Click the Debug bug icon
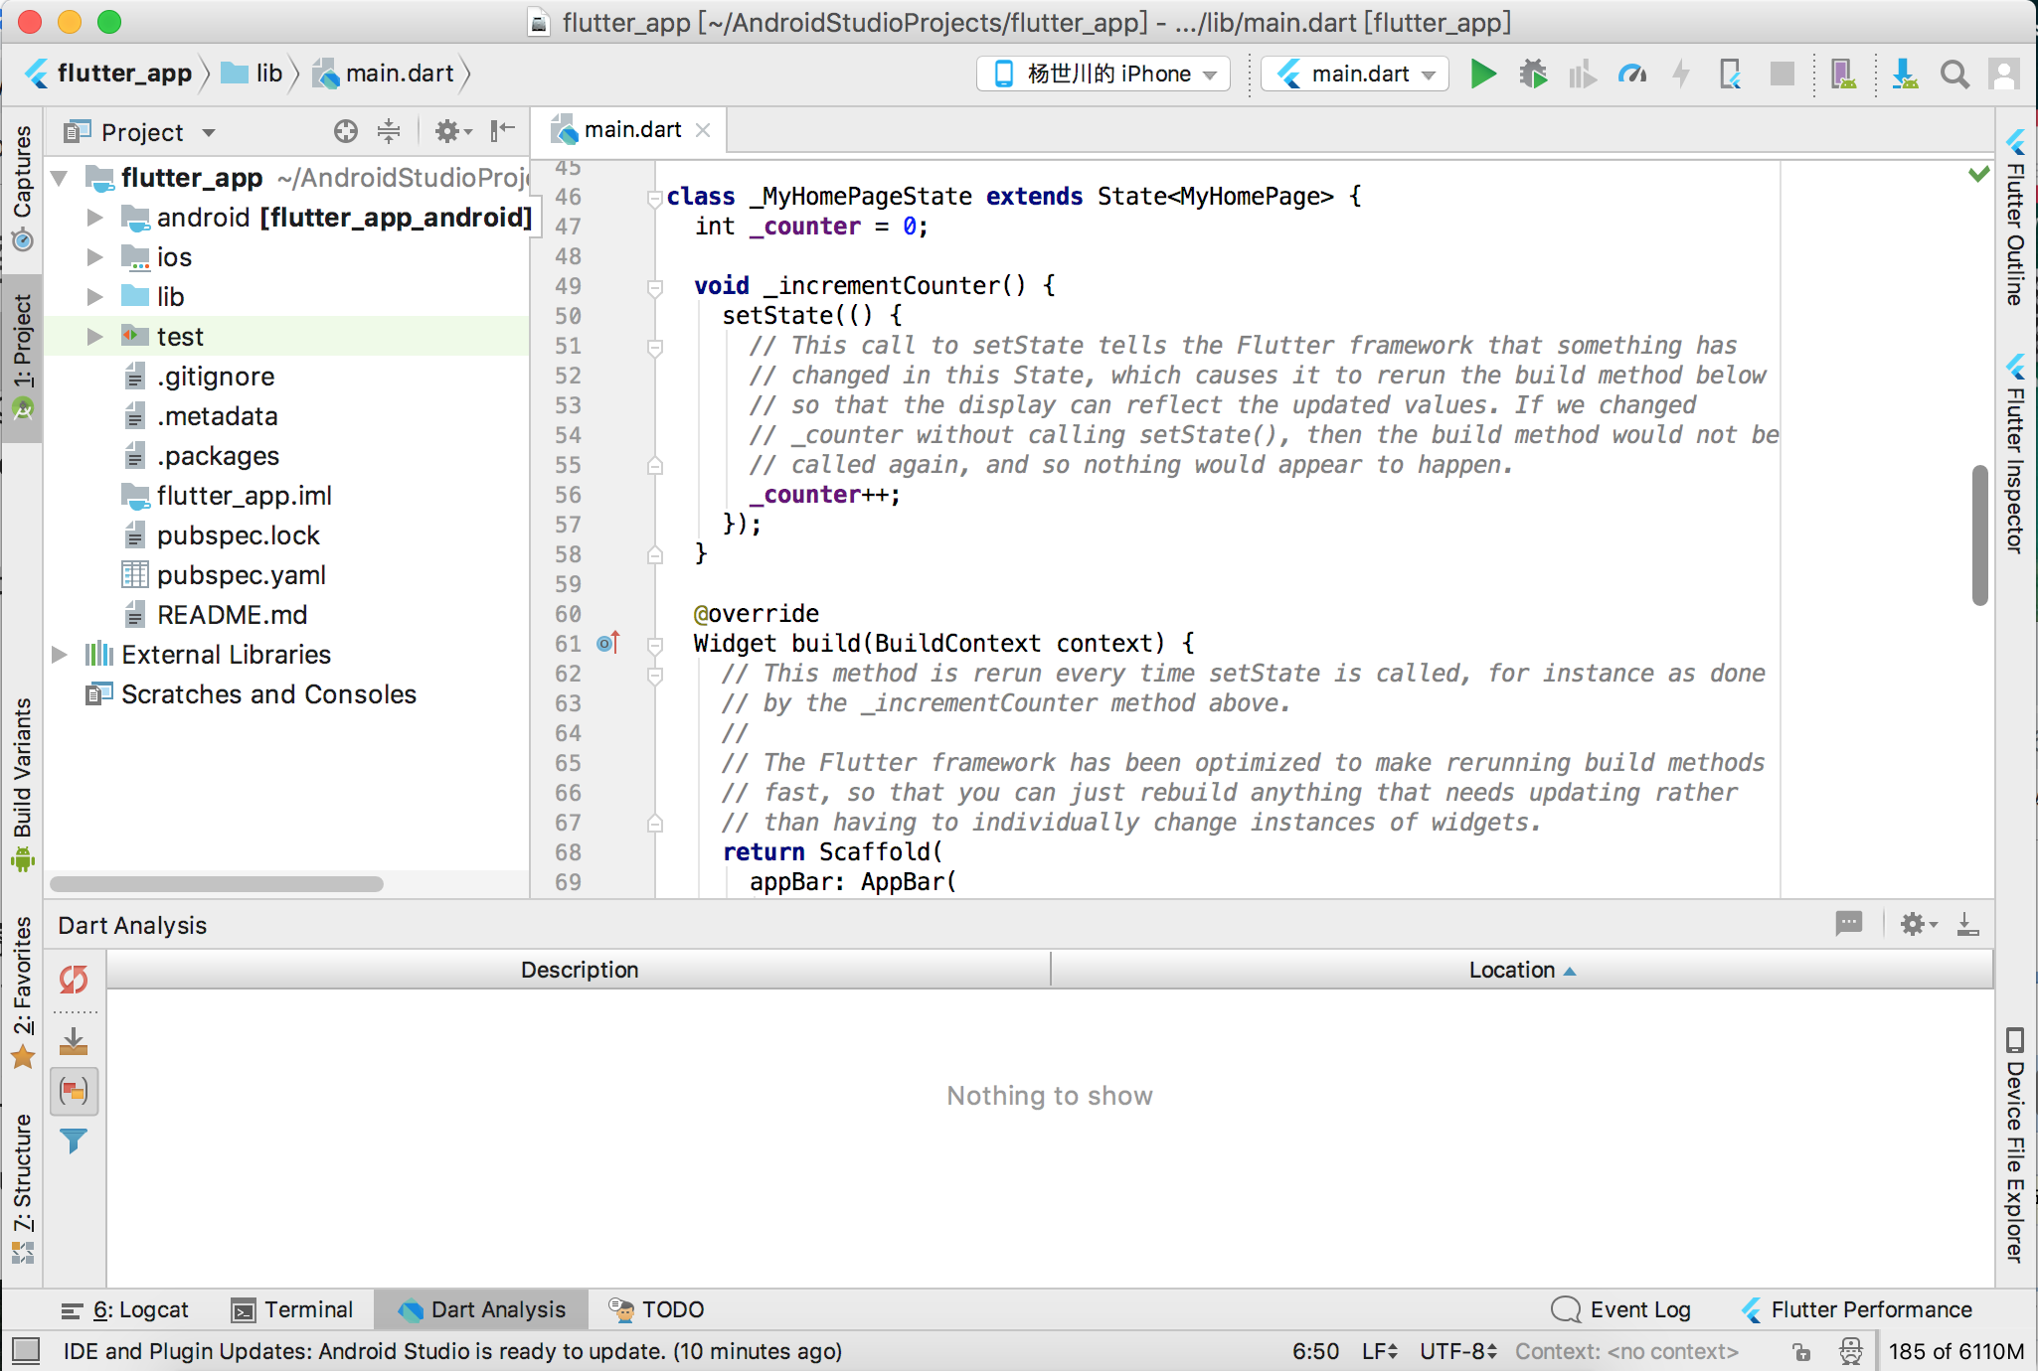Screen dimensions: 2038x1371 1533,74
